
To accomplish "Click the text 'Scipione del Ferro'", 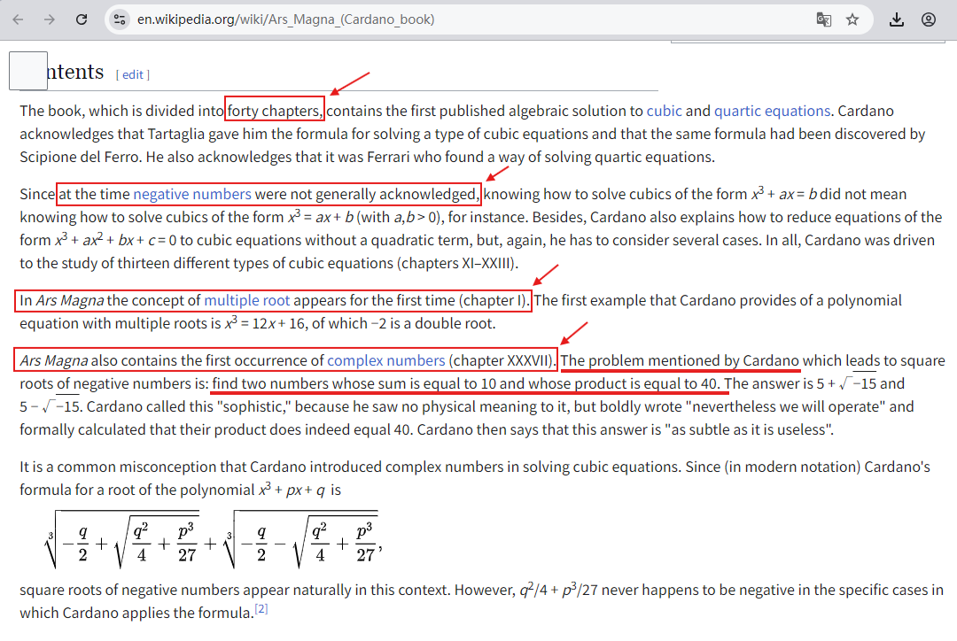I will [x=80, y=158].
